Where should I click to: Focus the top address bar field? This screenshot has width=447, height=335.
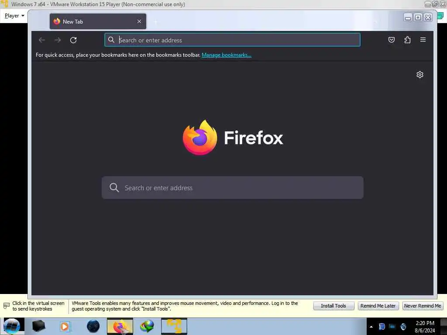point(232,40)
